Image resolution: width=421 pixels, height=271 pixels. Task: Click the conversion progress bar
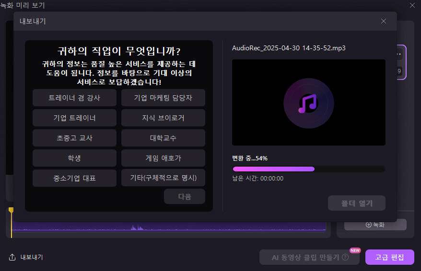[x=309, y=169]
